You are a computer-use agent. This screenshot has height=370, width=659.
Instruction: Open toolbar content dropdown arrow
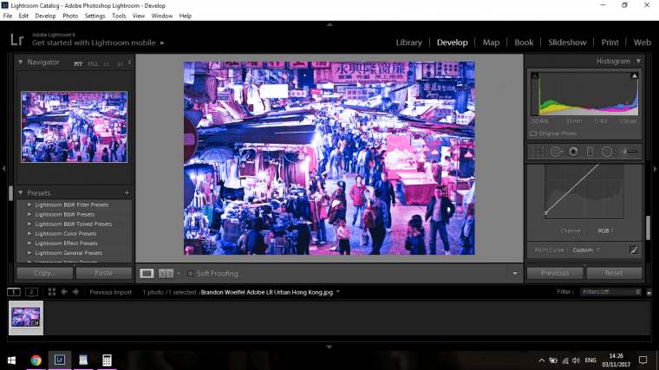tap(515, 274)
